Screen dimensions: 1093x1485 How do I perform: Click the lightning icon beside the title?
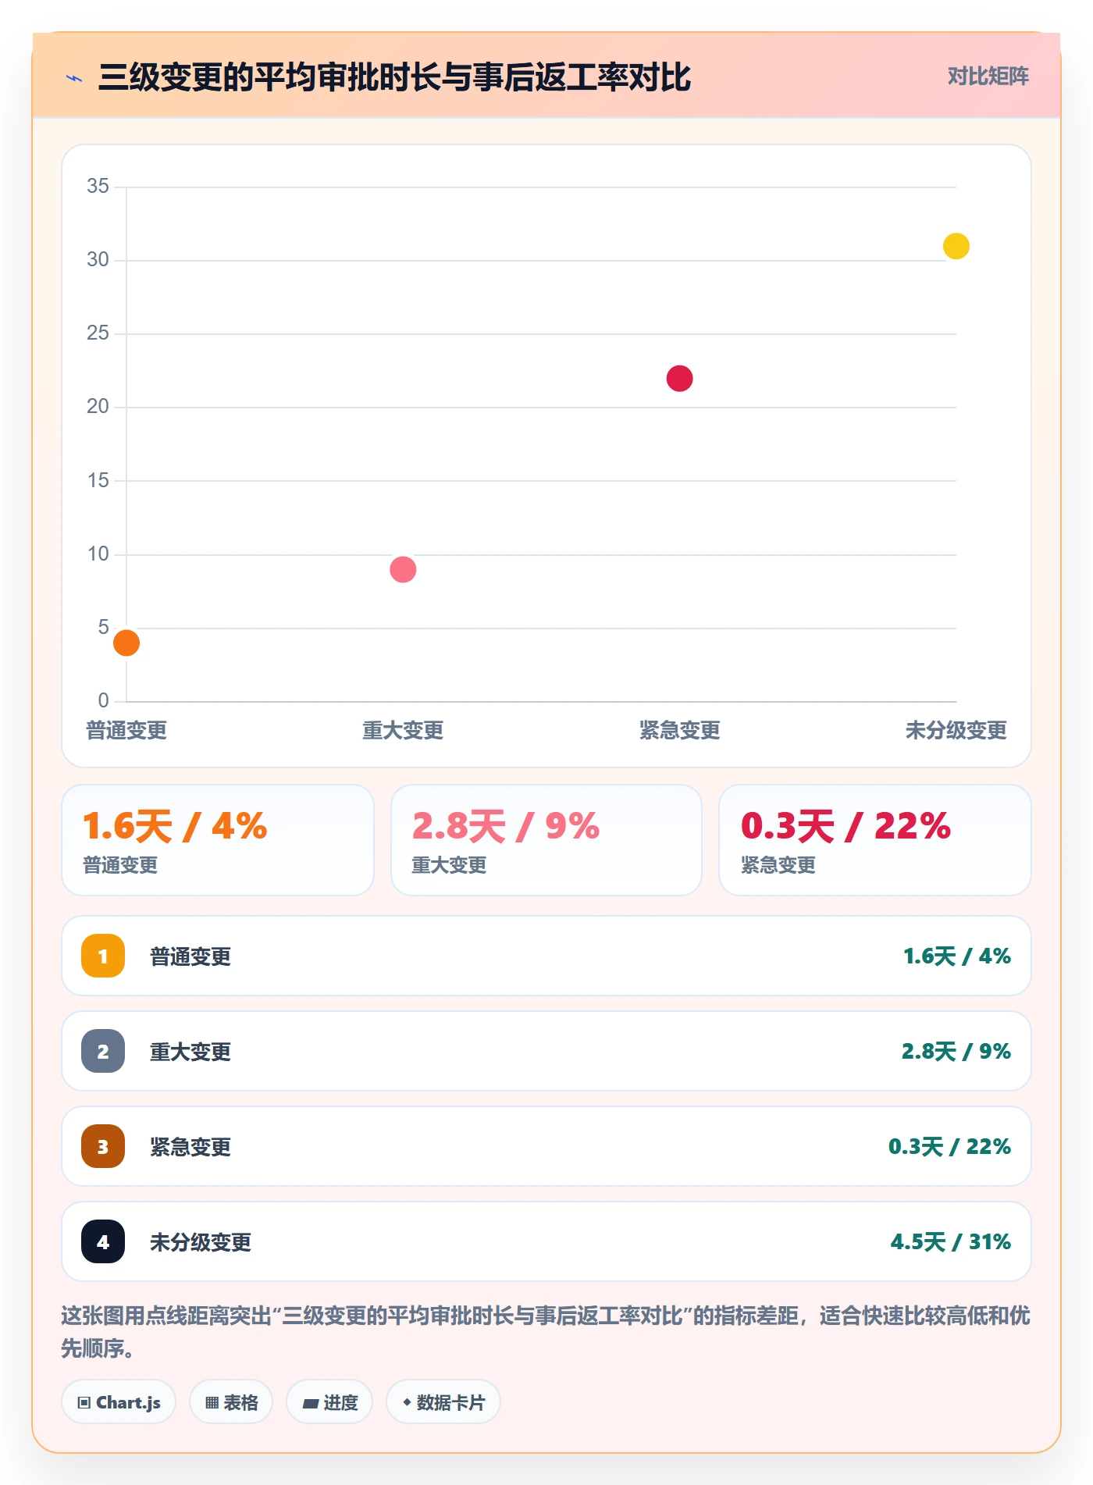pos(74,78)
